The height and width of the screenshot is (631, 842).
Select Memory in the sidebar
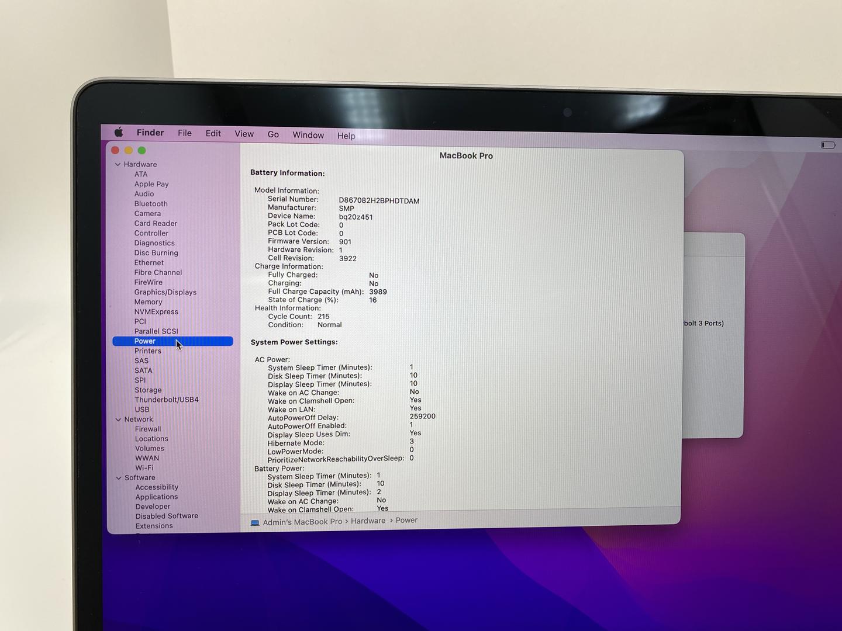coord(148,302)
